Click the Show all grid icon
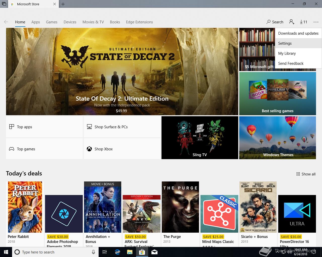 (x=298, y=174)
